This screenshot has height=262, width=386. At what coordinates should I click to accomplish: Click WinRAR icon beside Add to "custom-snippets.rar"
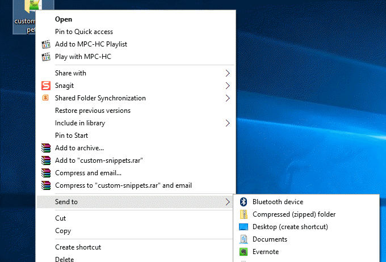46,160
